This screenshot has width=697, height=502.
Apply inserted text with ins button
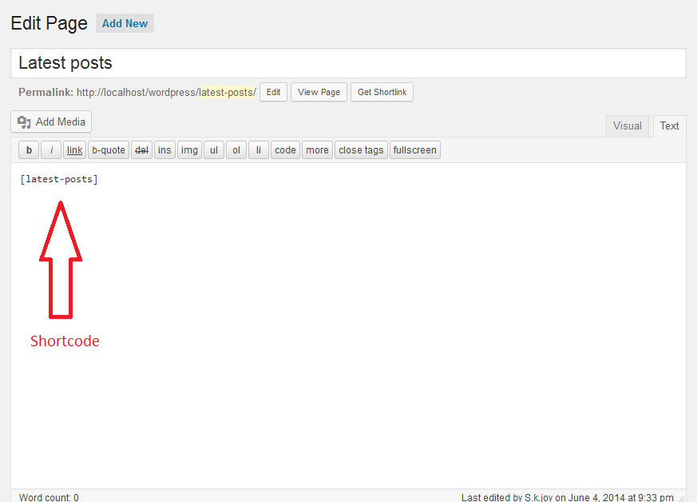pyautogui.click(x=164, y=150)
